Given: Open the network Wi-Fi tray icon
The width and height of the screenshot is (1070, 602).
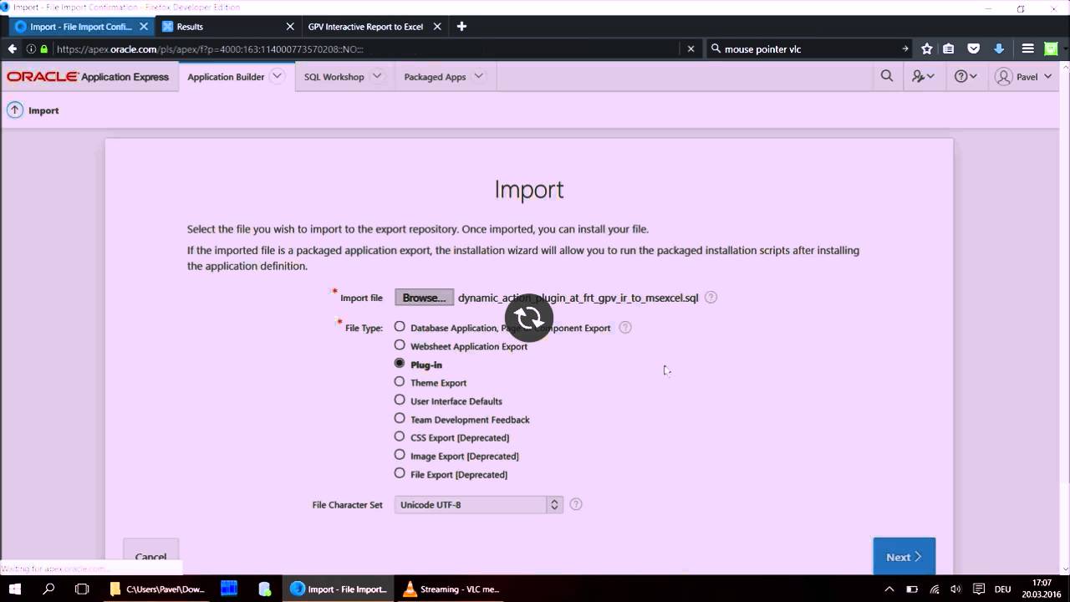Looking at the screenshot, I should click(935, 589).
